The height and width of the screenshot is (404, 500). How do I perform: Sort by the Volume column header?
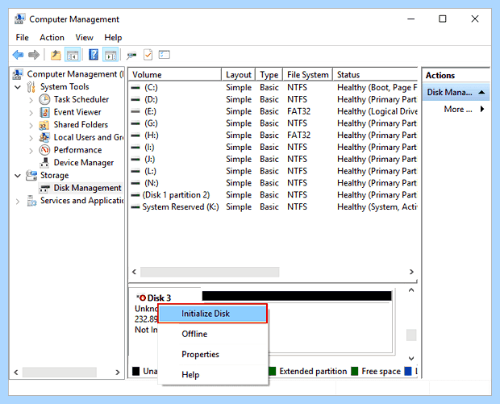pos(175,75)
